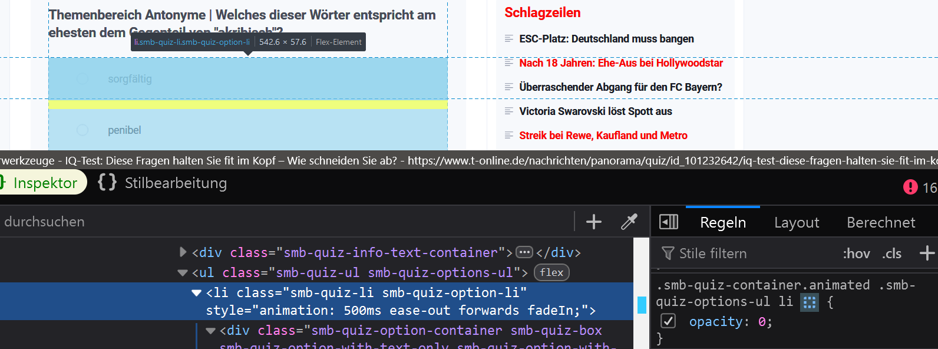The width and height of the screenshot is (938, 349).
Task: Pick an element with the eyedropper icon
Action: pyautogui.click(x=629, y=222)
